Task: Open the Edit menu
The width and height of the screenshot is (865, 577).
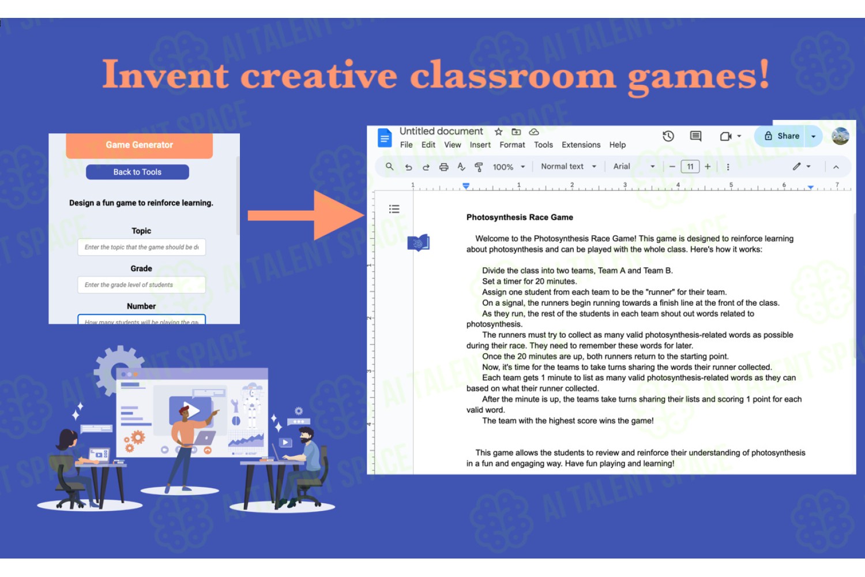Action: (x=428, y=145)
